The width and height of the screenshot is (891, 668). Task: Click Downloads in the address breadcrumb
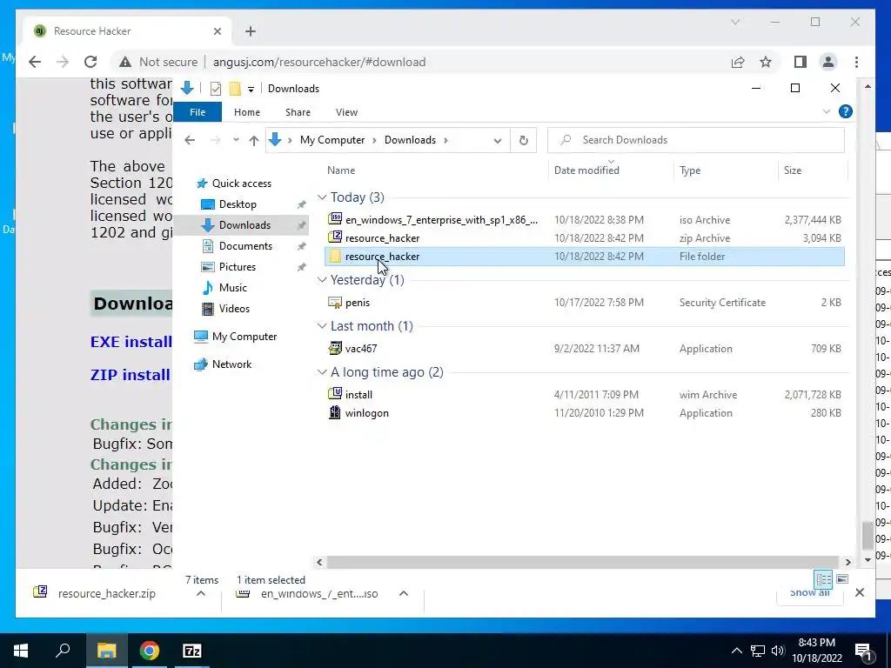(410, 140)
